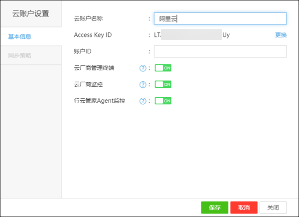This screenshot has width=299, height=217.
Task: Click the 关闭 button
Action: tap(273, 208)
